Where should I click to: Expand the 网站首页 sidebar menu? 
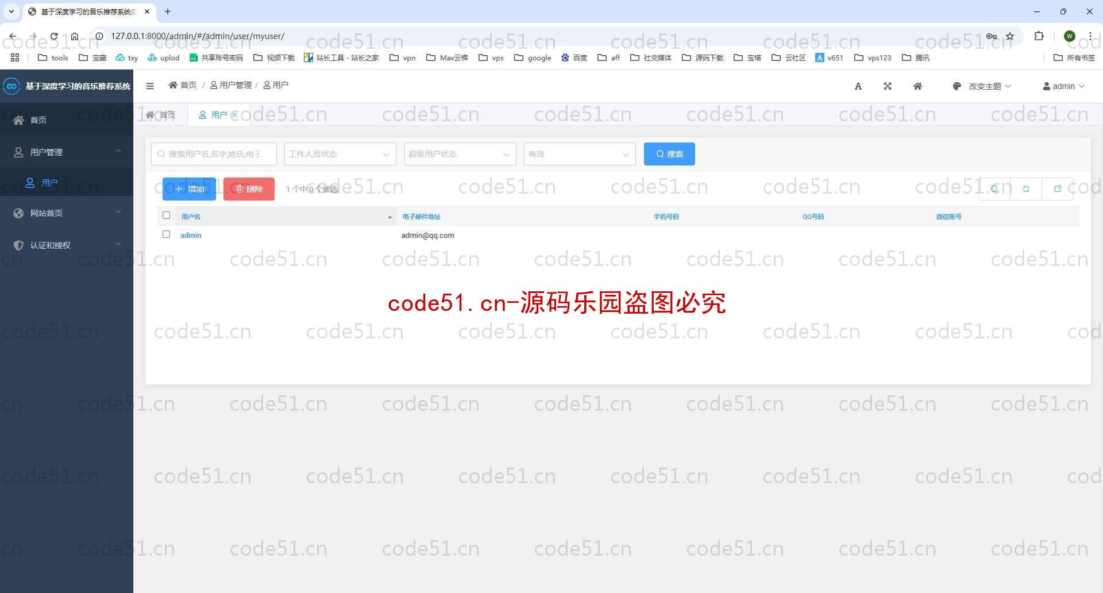coord(67,213)
